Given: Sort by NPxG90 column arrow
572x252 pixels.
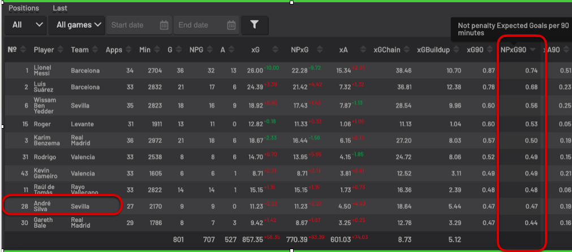Looking at the screenshot, I should tap(533, 50).
